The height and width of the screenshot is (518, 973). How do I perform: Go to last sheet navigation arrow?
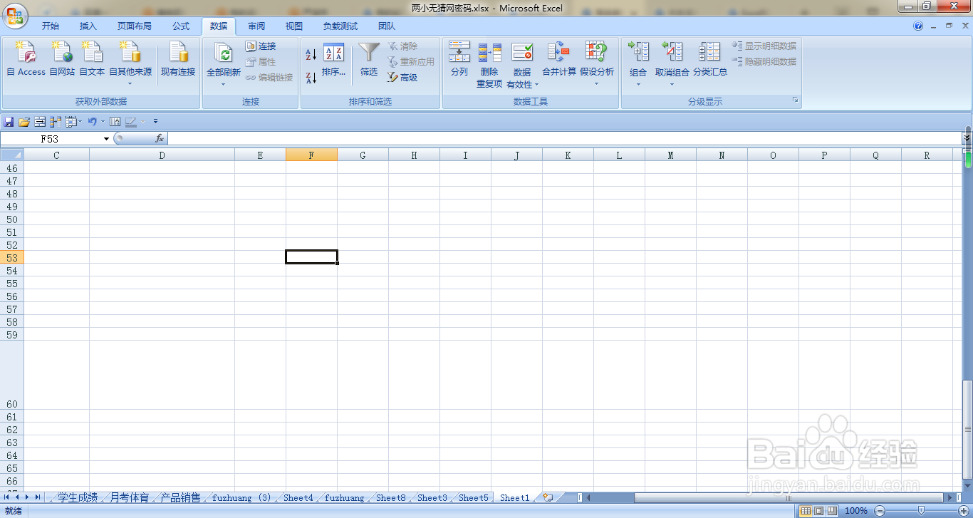[37, 497]
